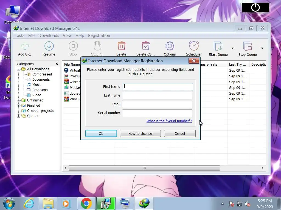Click the Last Try column header

(238, 65)
